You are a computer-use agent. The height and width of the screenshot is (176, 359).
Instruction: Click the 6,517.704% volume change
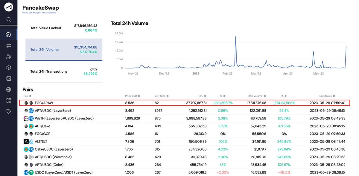click(89, 52)
